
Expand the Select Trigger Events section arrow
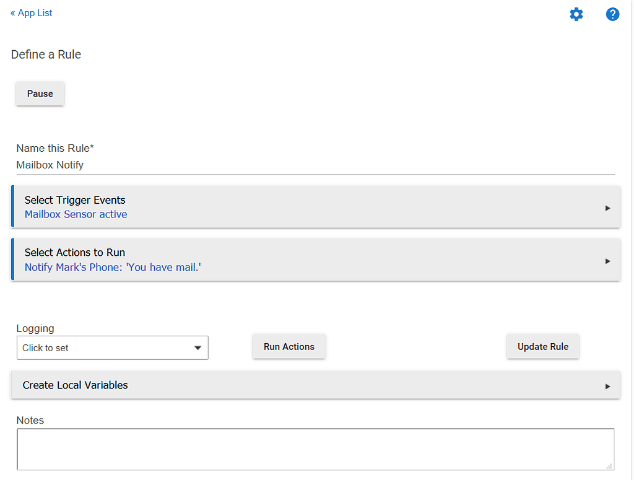coord(607,208)
